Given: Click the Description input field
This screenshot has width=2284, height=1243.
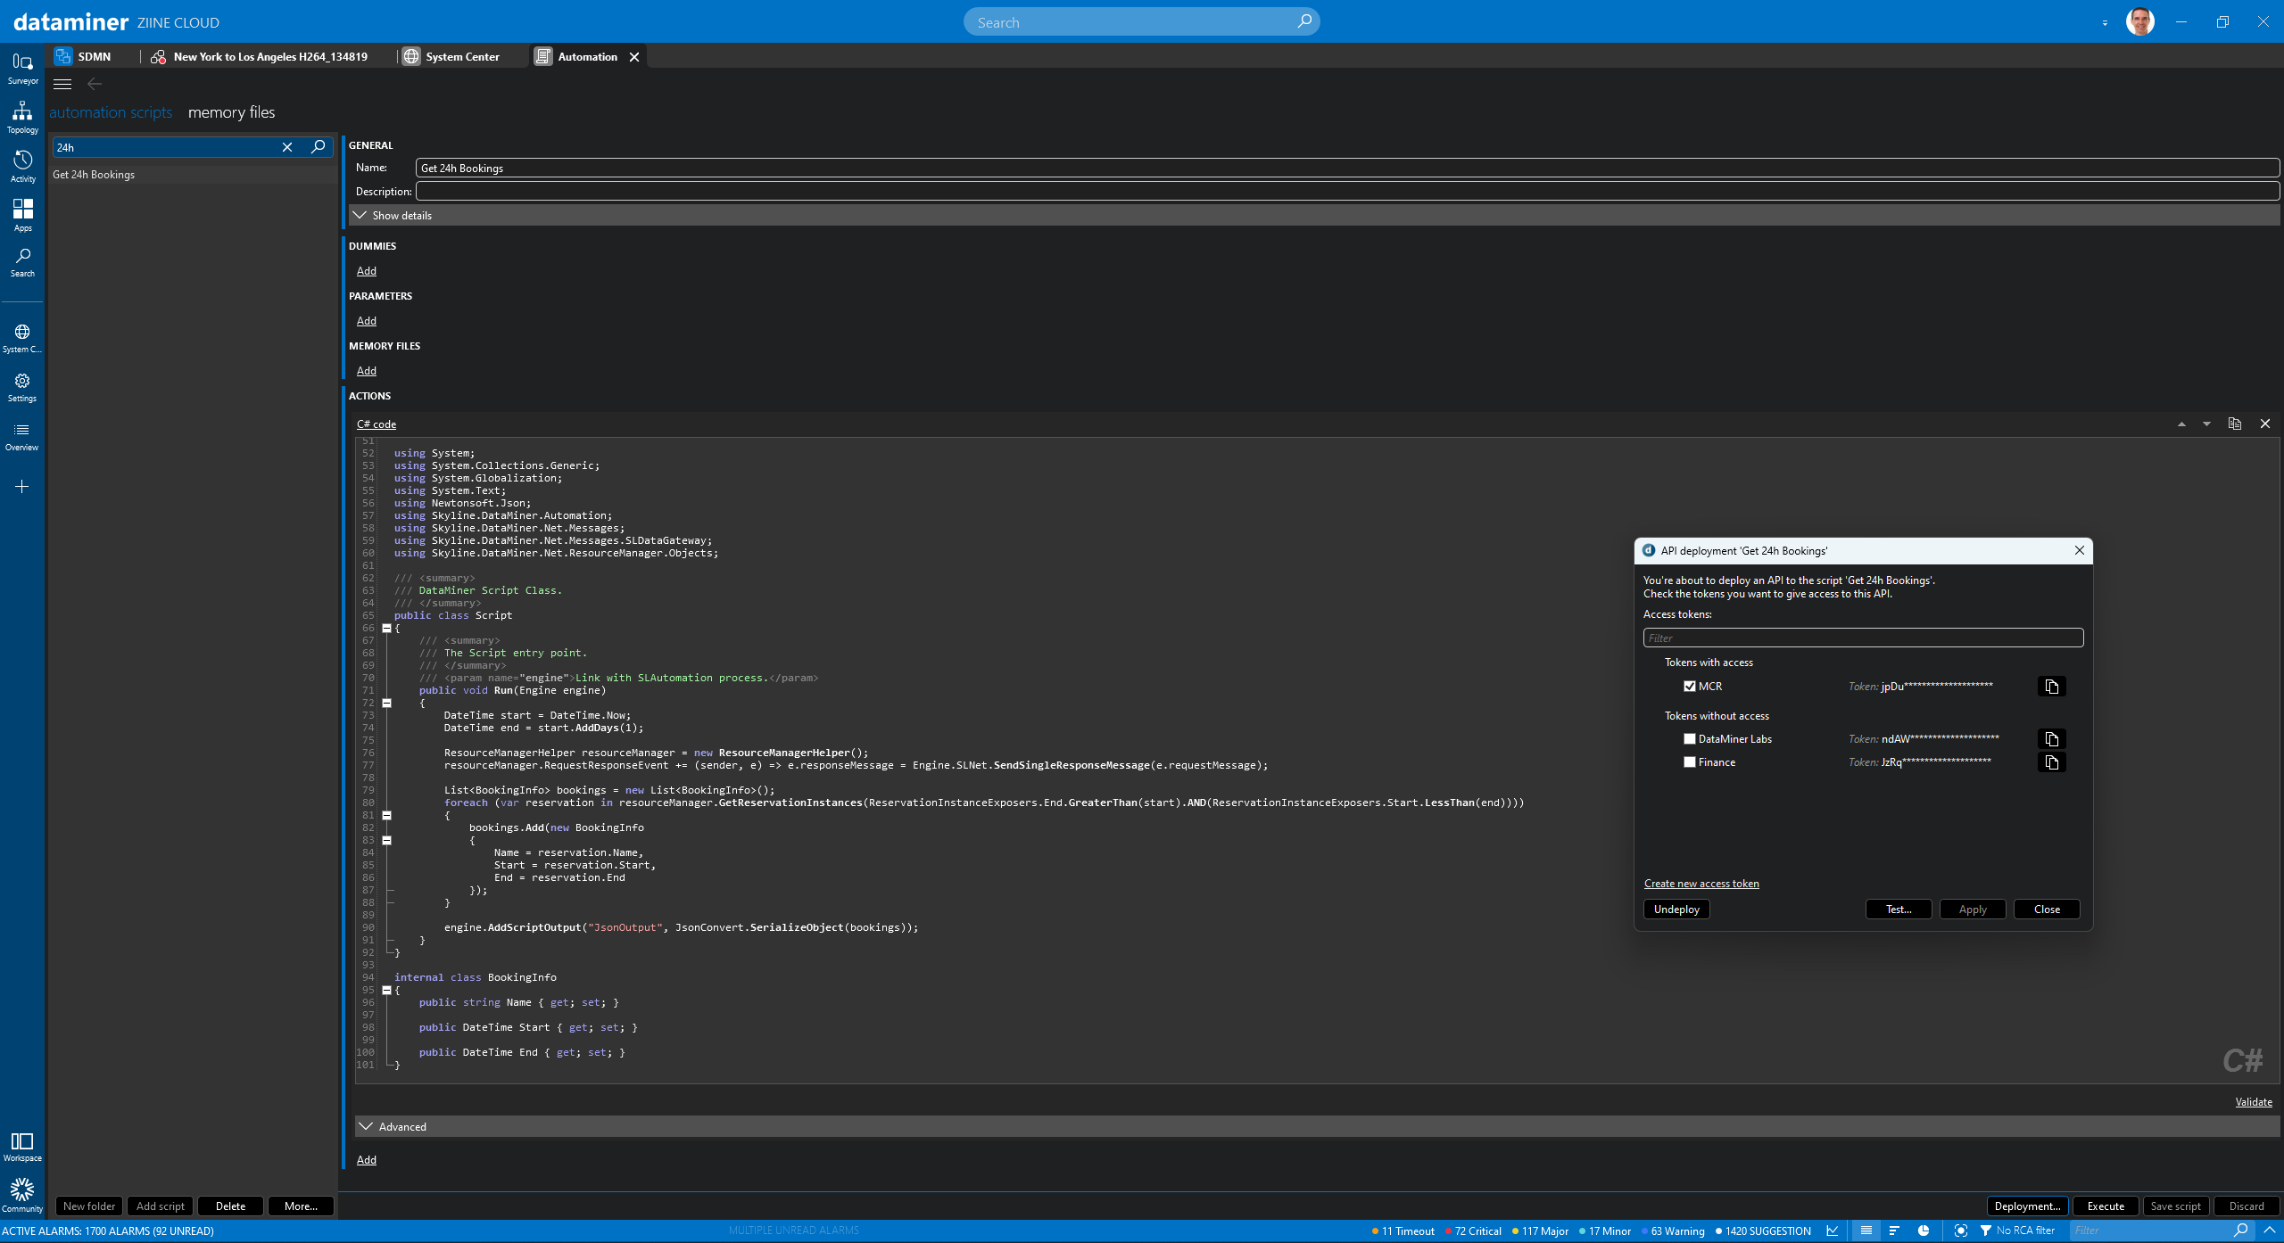Looking at the screenshot, I should (x=1347, y=192).
